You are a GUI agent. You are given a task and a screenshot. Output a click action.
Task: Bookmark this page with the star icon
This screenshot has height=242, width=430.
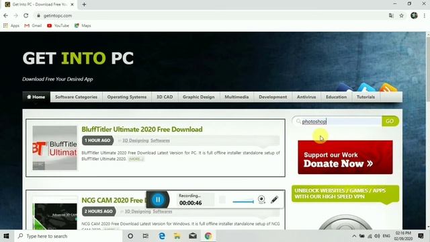pos(402,15)
